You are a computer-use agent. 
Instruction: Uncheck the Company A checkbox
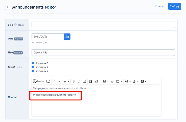[33, 63]
